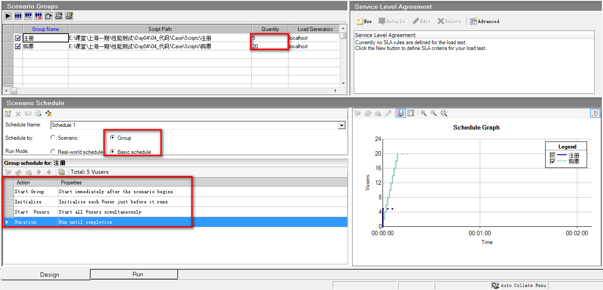Open the start time clock icon

38,114
